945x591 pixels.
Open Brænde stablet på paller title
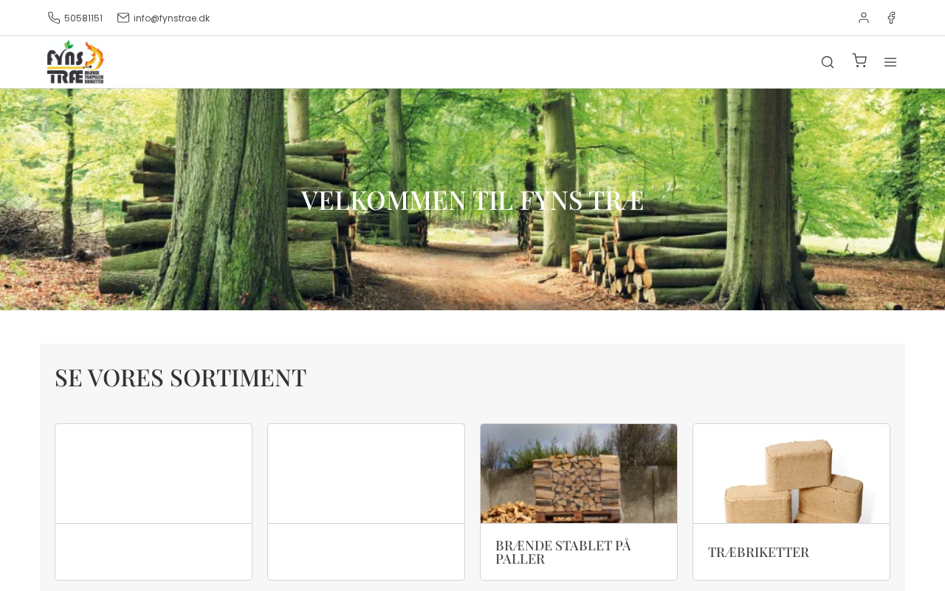tap(563, 552)
